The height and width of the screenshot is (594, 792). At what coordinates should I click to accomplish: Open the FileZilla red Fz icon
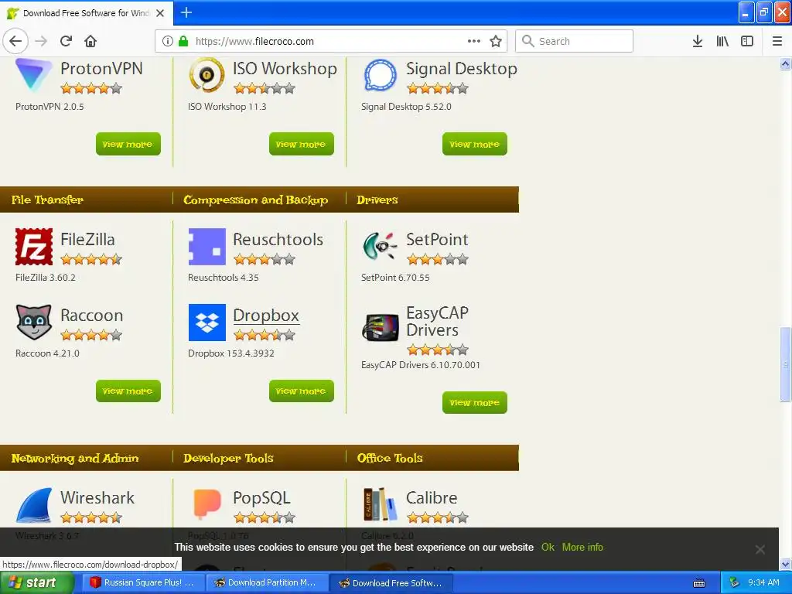(34, 247)
